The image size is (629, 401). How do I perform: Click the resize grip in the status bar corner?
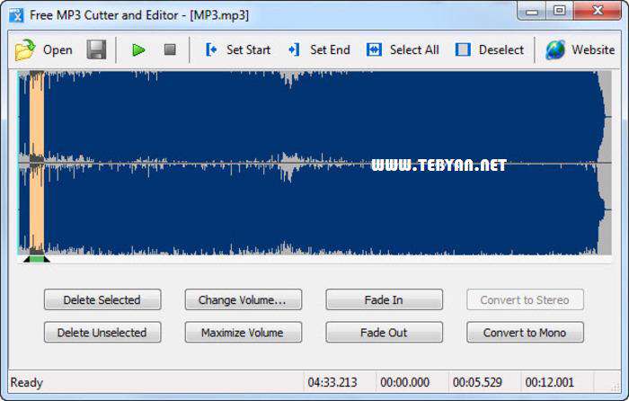click(616, 387)
